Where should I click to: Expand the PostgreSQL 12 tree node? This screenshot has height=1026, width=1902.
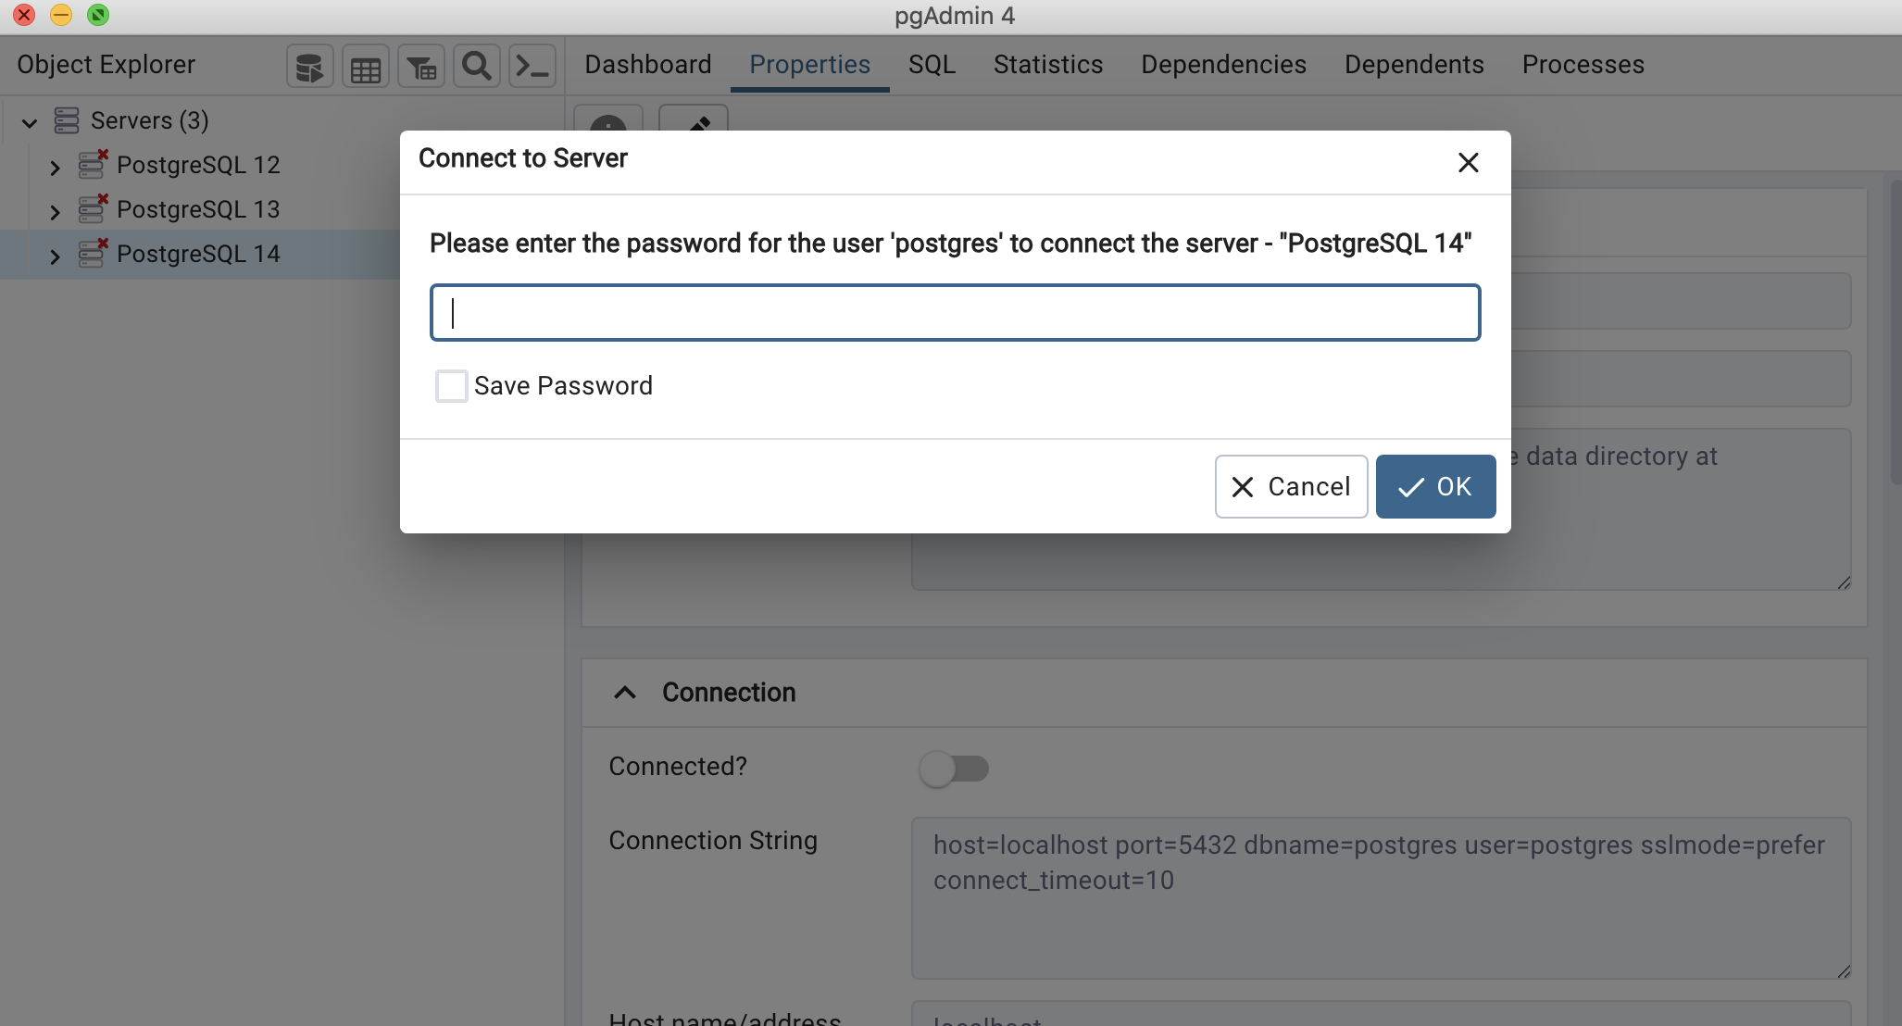[x=55, y=168]
